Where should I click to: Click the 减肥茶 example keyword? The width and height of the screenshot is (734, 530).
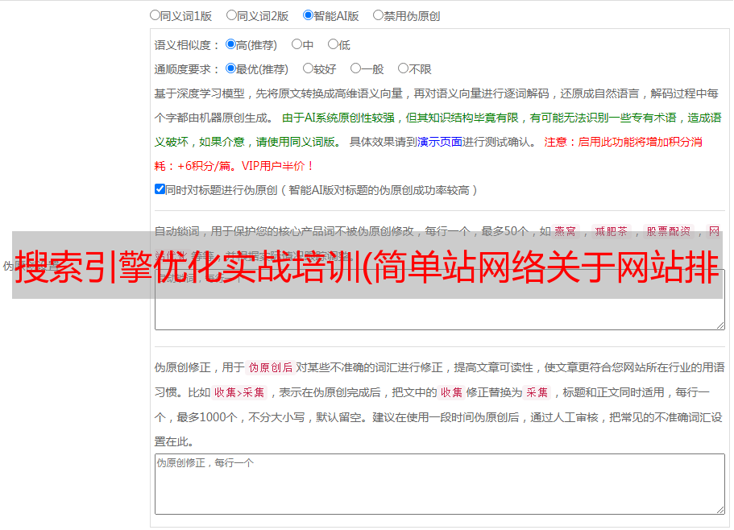(x=612, y=231)
